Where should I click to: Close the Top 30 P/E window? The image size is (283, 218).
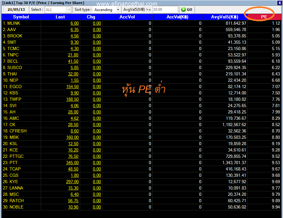pos(279,3)
